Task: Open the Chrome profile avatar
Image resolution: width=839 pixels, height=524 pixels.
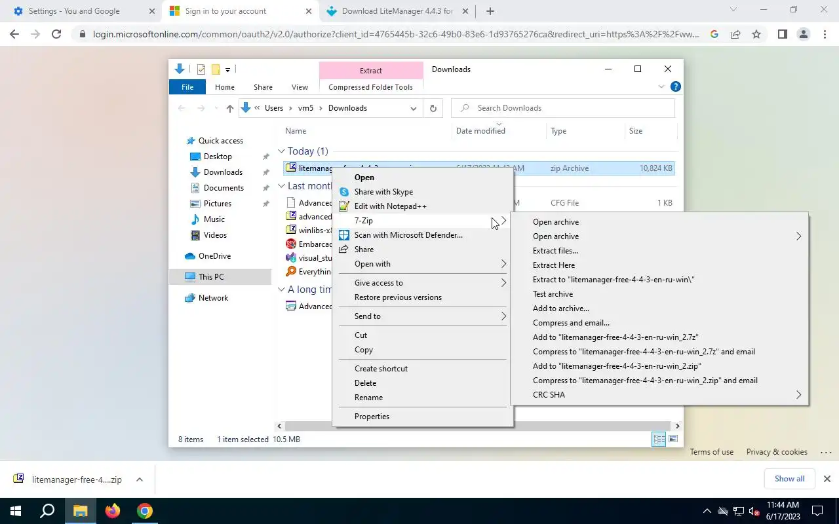Action: point(803,34)
